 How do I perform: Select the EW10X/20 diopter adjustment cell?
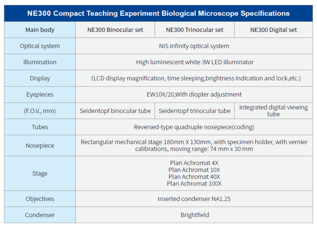click(194, 94)
